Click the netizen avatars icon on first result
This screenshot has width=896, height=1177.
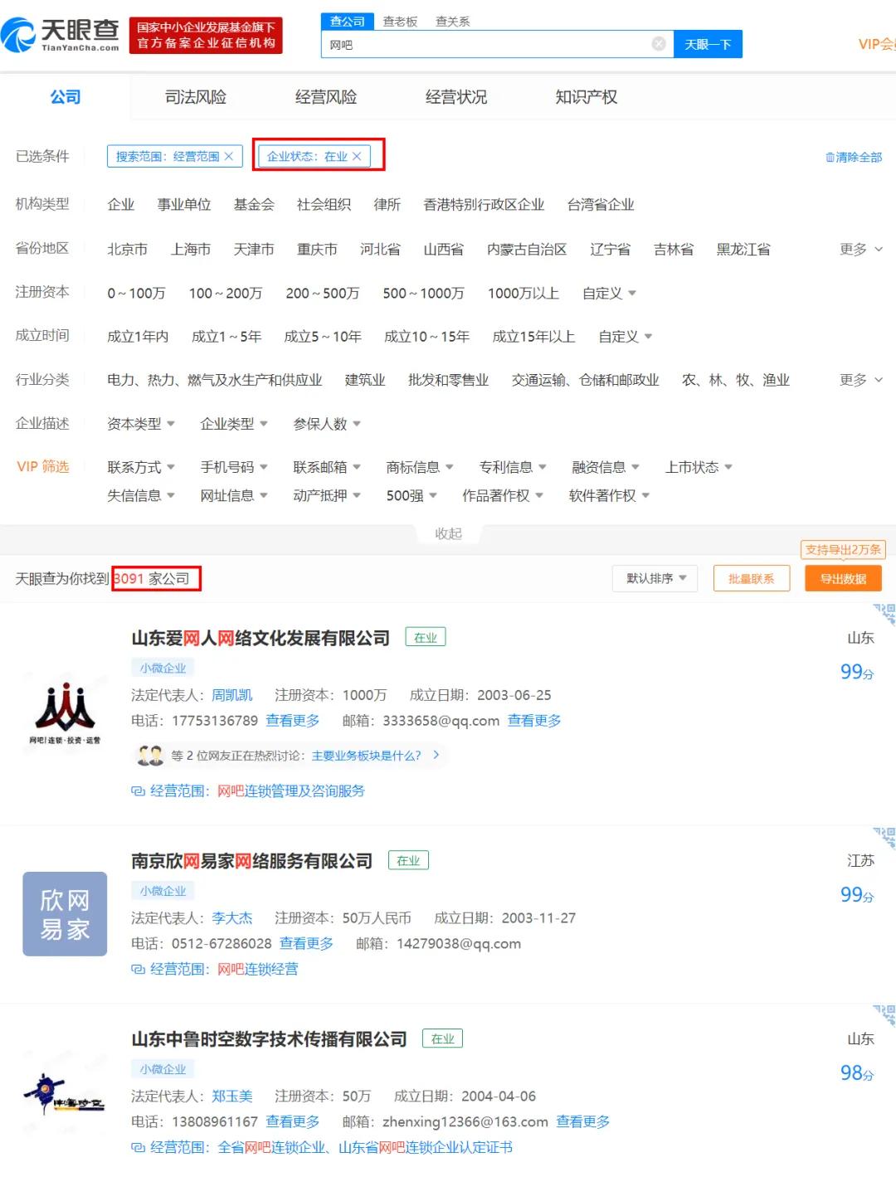click(149, 756)
